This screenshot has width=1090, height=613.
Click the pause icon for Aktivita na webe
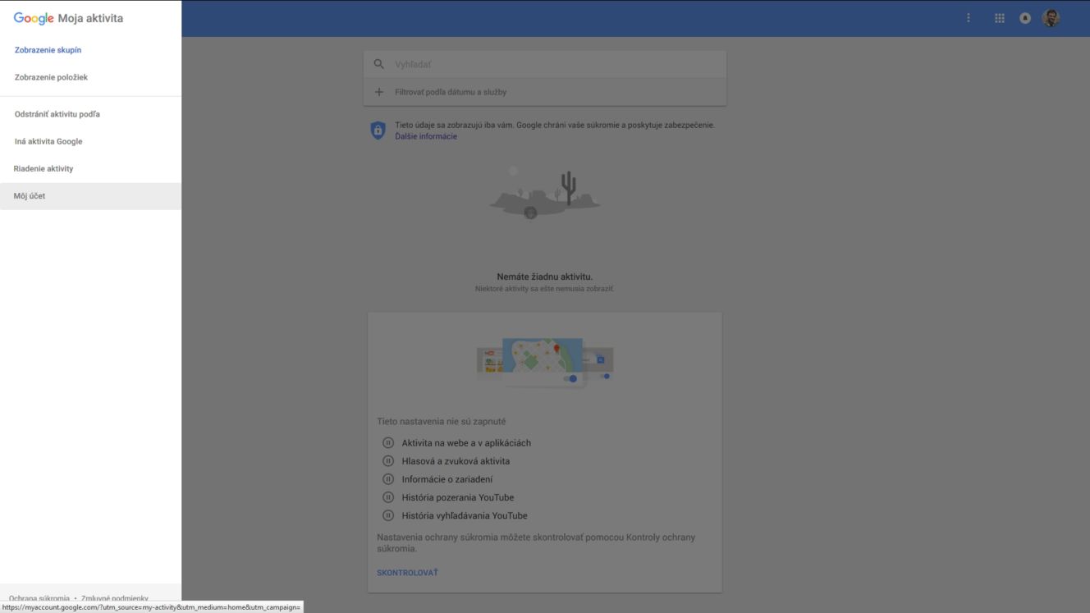(x=388, y=443)
